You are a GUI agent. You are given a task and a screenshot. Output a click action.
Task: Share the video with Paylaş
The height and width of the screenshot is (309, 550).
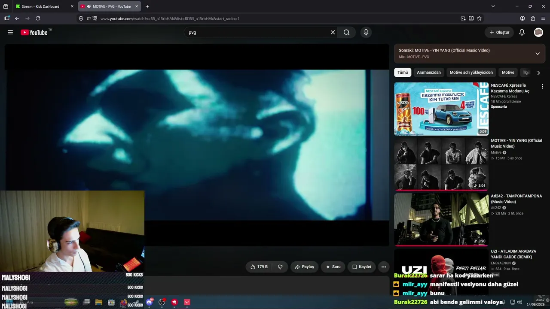pyautogui.click(x=304, y=267)
